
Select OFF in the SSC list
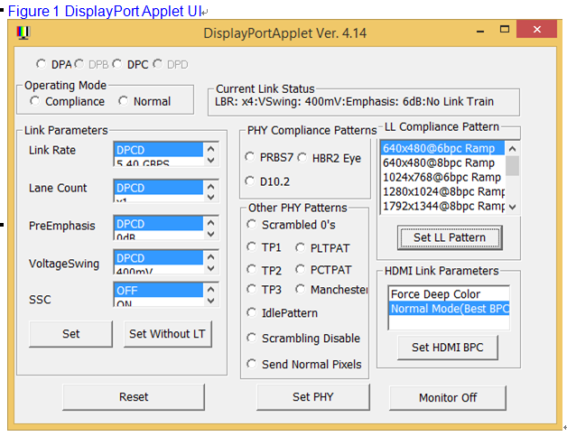pyautogui.click(x=159, y=291)
